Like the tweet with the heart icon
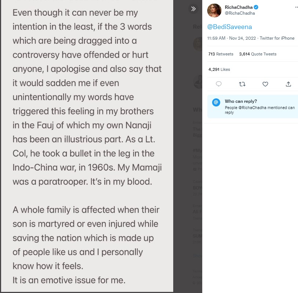298x293 pixels. (x=265, y=84)
